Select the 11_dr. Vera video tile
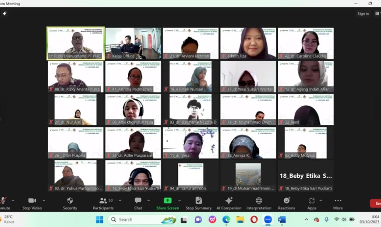 190,143
